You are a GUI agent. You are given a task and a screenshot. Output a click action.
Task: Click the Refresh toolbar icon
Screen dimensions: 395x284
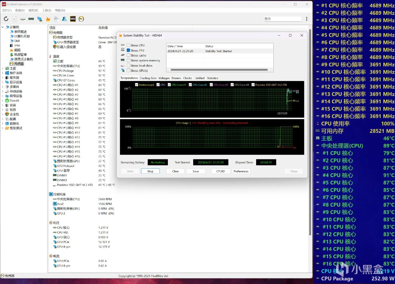6,19
